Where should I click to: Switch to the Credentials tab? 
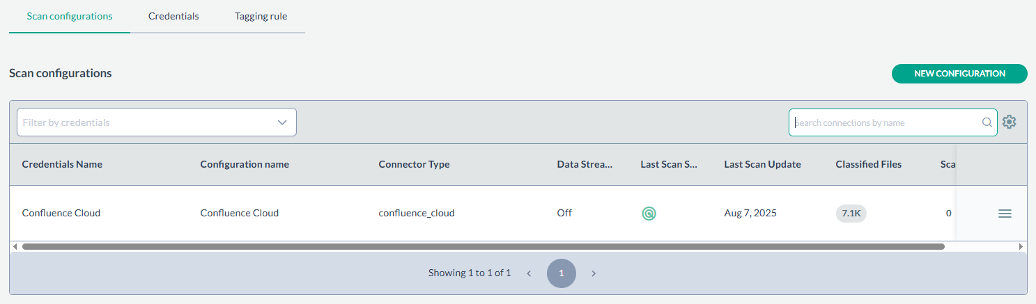(173, 16)
